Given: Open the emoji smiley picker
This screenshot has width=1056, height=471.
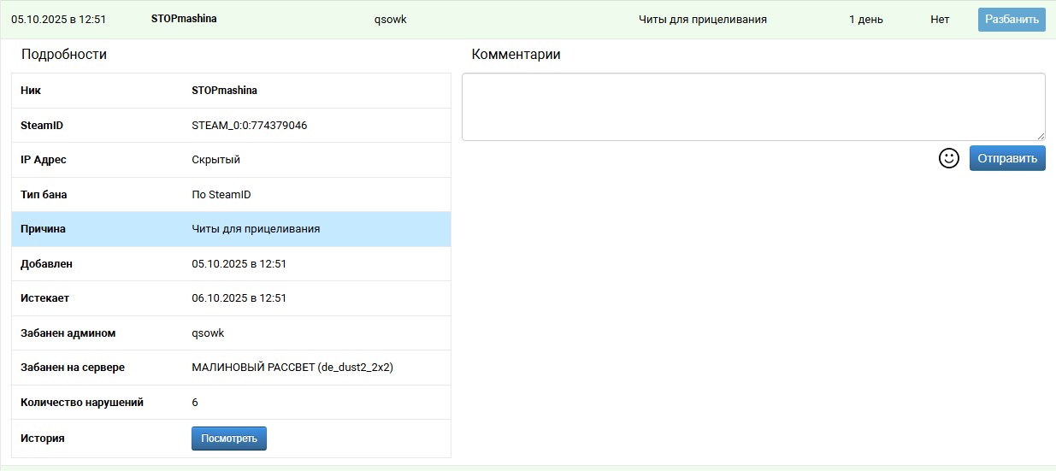Looking at the screenshot, I should 948,158.
